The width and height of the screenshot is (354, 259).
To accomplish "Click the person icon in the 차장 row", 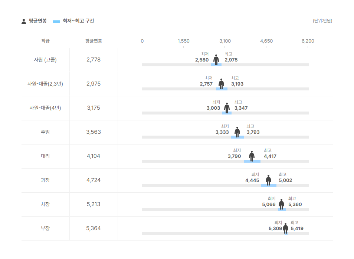I will [281, 205].
